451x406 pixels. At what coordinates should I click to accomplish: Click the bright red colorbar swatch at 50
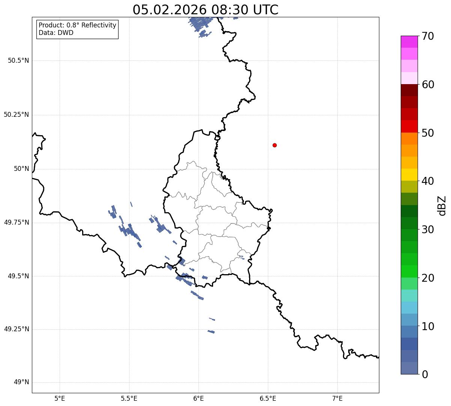(x=409, y=127)
